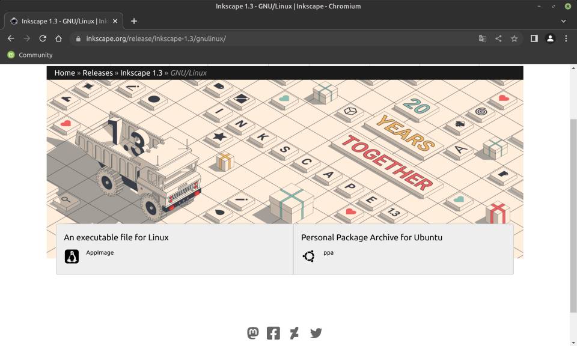Click the vertical page scrollbar
Viewport: 577px width, 346px height.
pos(573,216)
